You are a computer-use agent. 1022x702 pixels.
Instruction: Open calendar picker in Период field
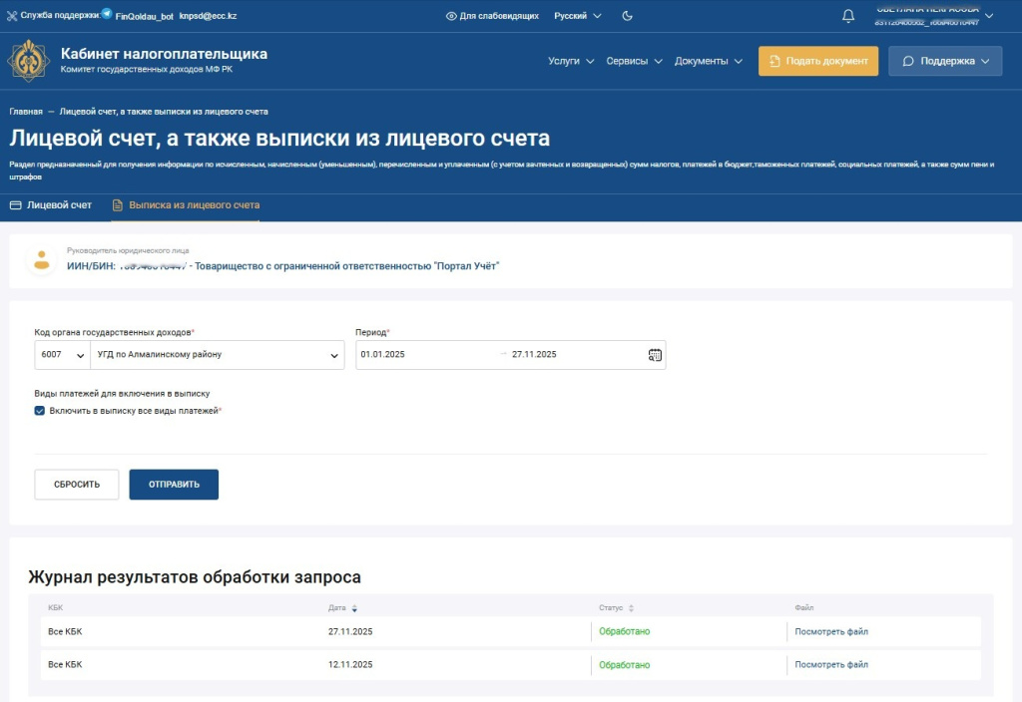tap(655, 355)
